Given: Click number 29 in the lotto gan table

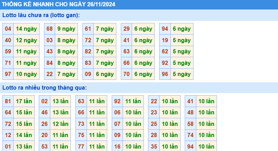Looking at the screenshot, I should tap(126, 29).
